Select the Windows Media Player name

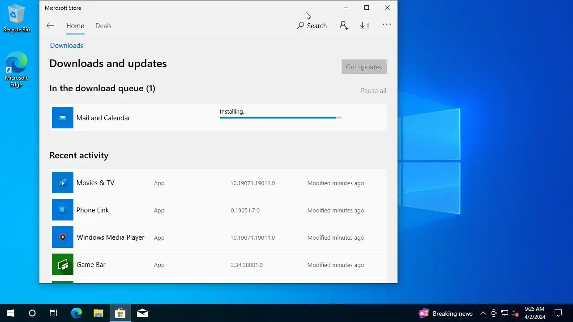[111, 237]
